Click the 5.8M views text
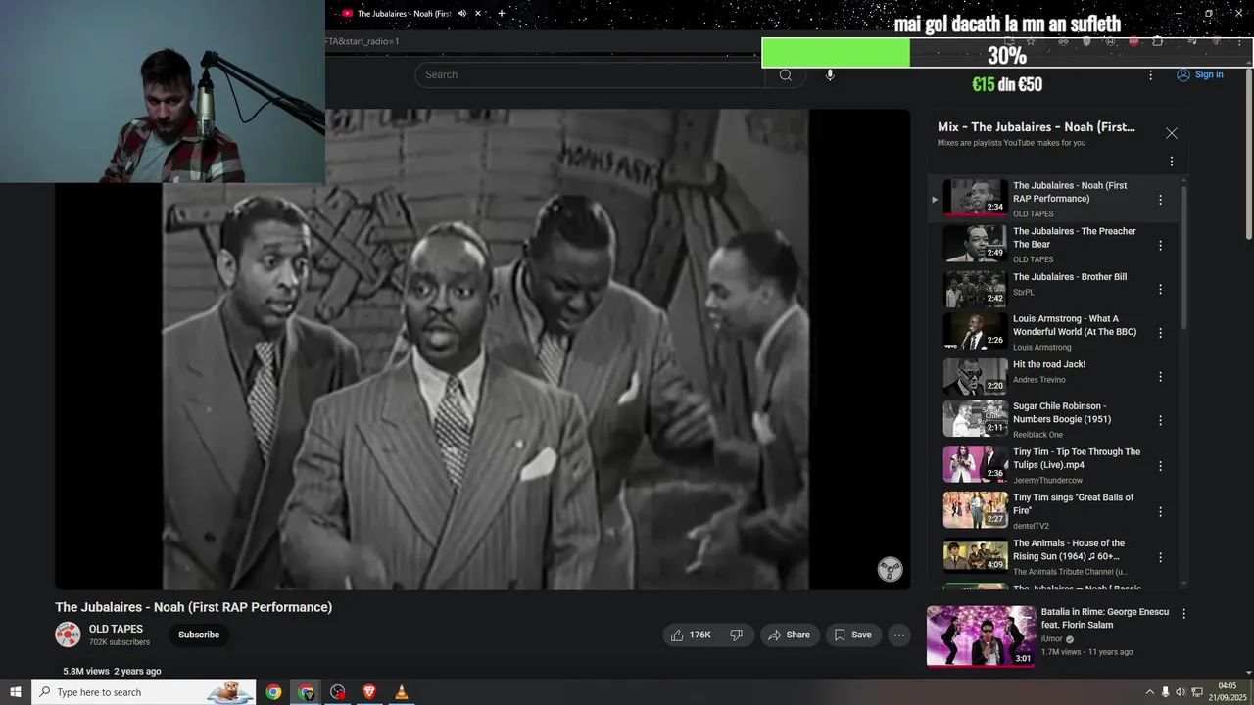 [86, 672]
